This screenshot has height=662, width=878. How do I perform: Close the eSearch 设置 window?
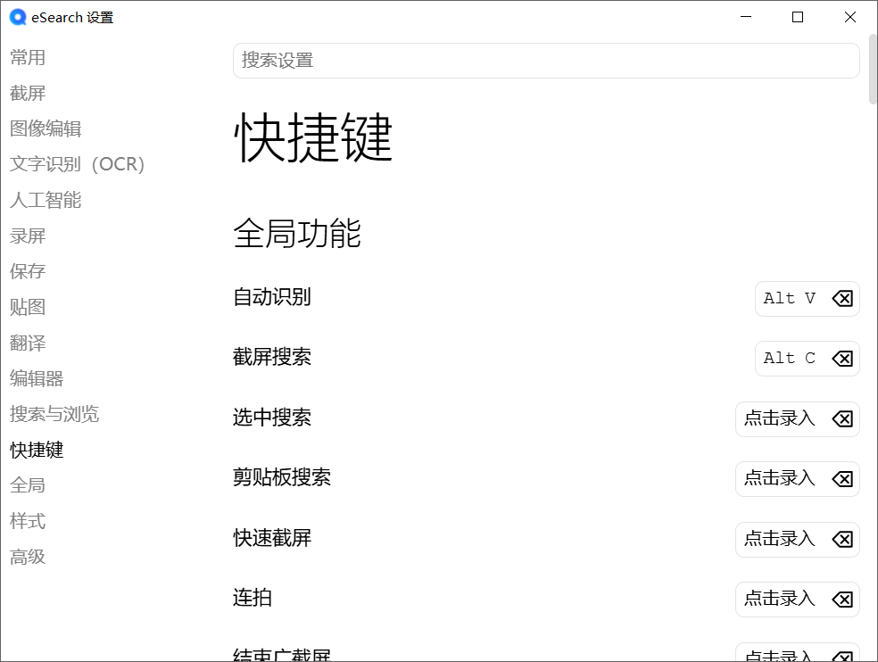850,17
